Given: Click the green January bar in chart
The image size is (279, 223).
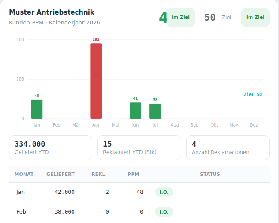Looking at the screenshot, I should 37,109.
